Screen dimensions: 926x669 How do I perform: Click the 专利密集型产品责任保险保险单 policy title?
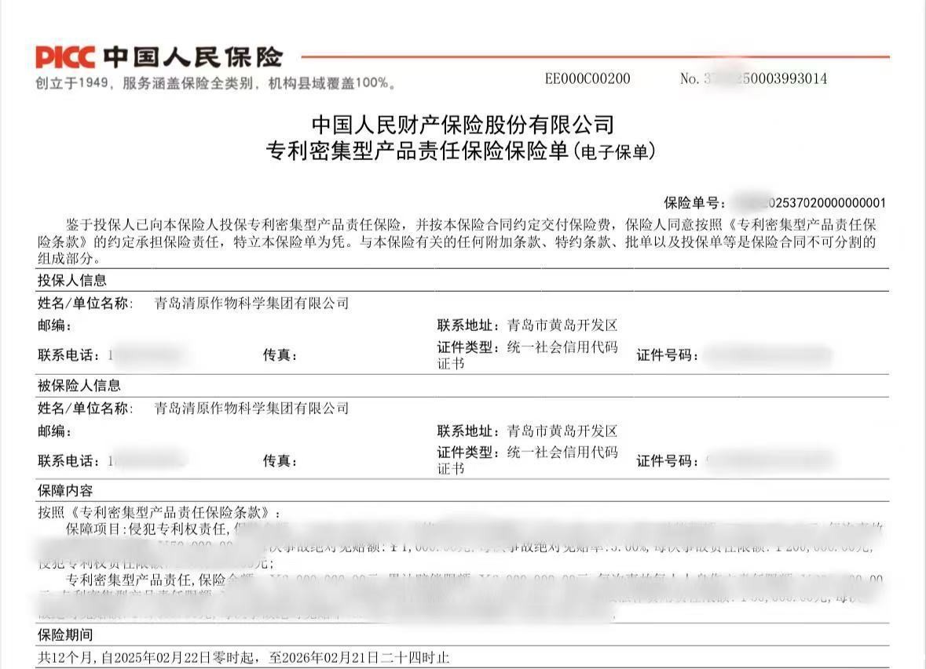tap(417, 151)
